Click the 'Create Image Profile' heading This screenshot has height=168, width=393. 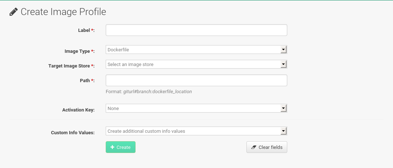[63, 12]
